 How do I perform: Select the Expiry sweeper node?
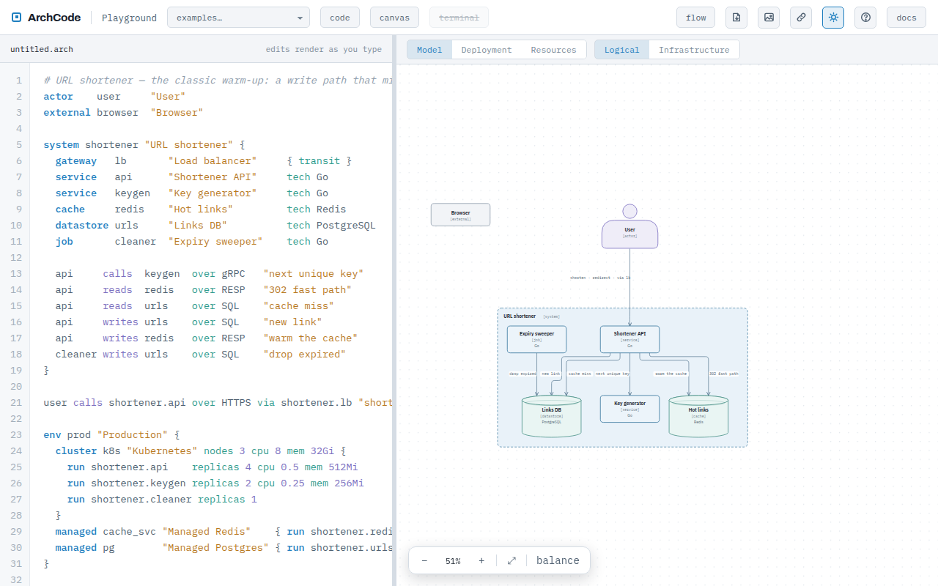point(537,339)
